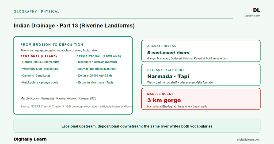The width and height of the screenshot is (274, 144).
Task: Click the 'DEPOSITIONAL (LOWLAND)' column header
Action: (x=99, y=56)
